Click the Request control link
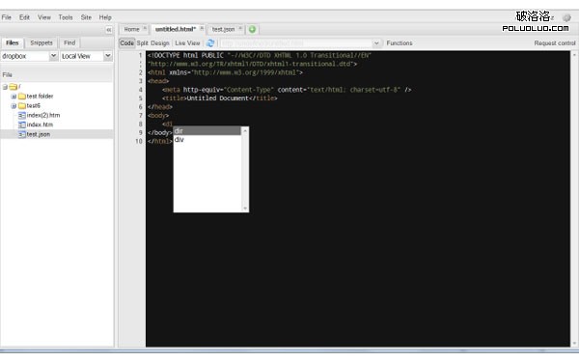 555,43
